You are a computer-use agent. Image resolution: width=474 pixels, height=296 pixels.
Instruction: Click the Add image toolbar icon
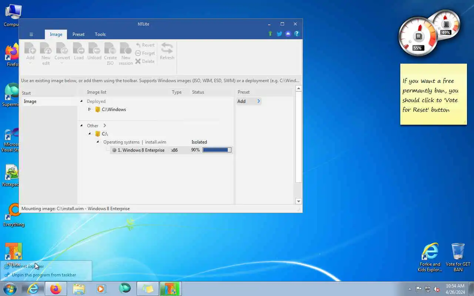[x=30, y=52]
